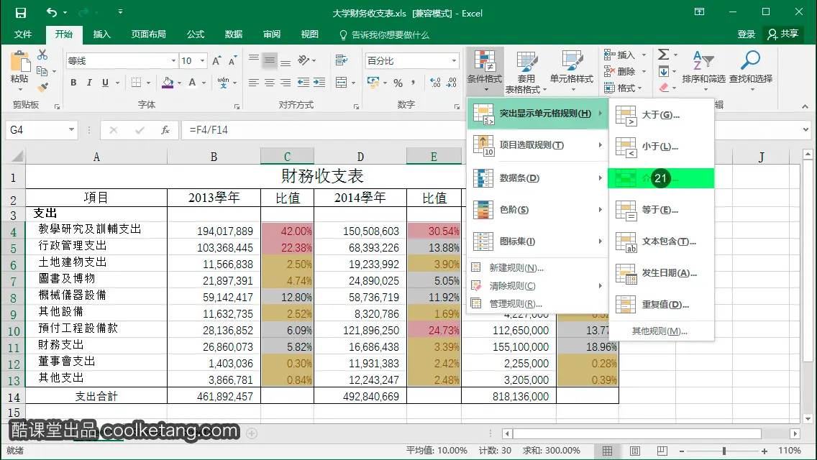Toggle middle vertical alignment

[270, 60]
